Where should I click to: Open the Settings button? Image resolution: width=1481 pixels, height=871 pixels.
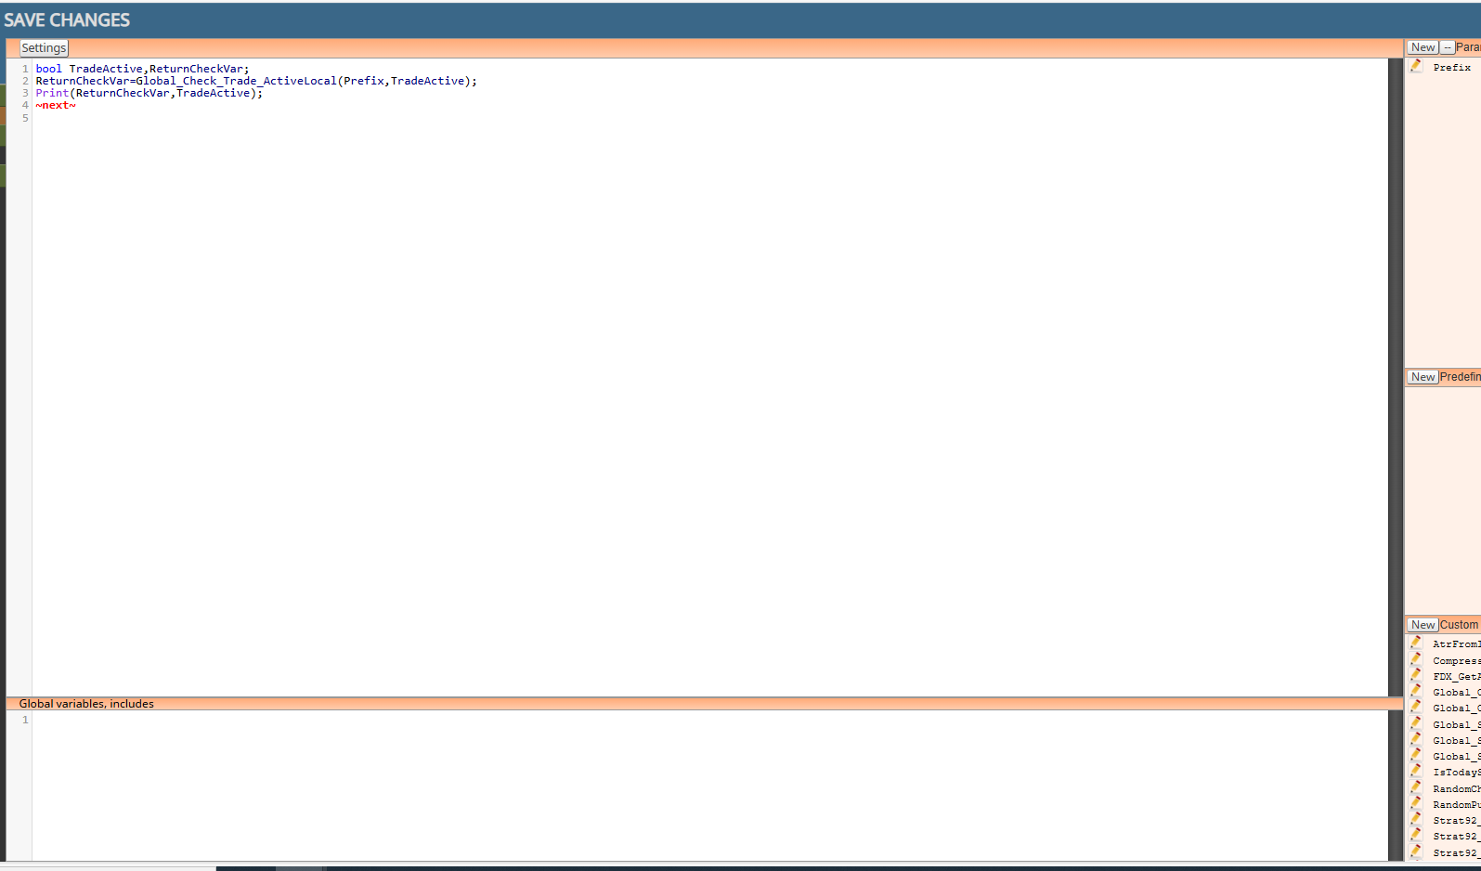[44, 48]
